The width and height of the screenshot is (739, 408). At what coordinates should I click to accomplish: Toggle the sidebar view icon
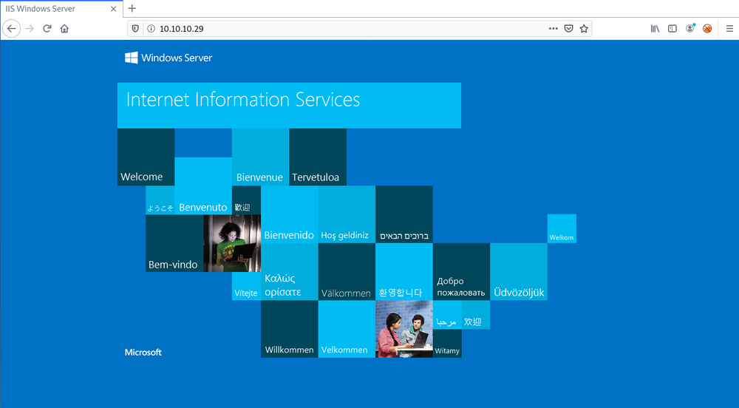672,29
